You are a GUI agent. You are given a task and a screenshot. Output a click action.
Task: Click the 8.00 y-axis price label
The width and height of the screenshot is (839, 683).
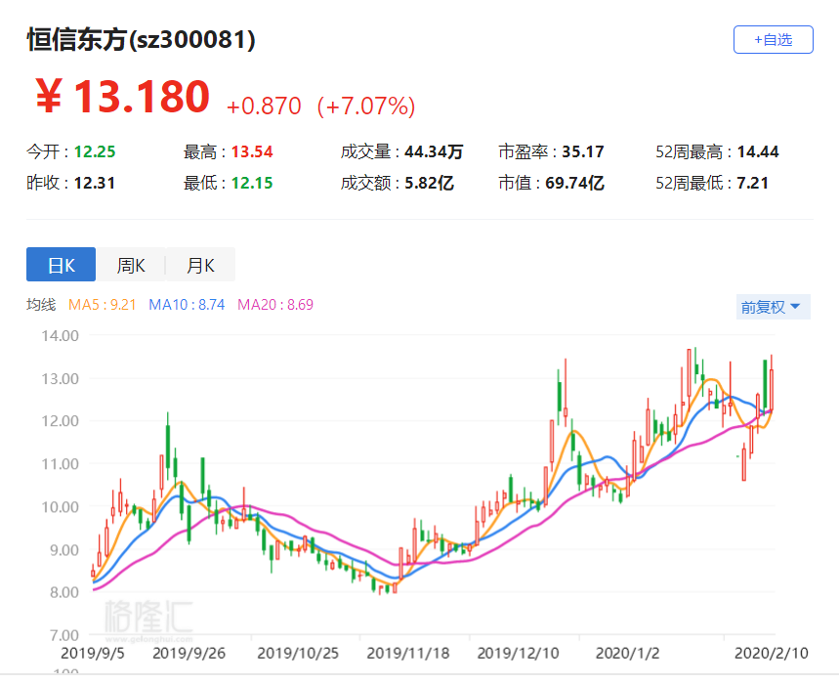tap(64, 592)
